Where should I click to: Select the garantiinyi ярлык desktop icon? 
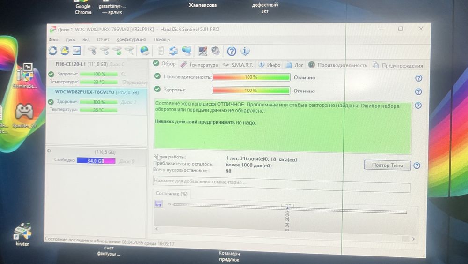[x=112, y=8]
